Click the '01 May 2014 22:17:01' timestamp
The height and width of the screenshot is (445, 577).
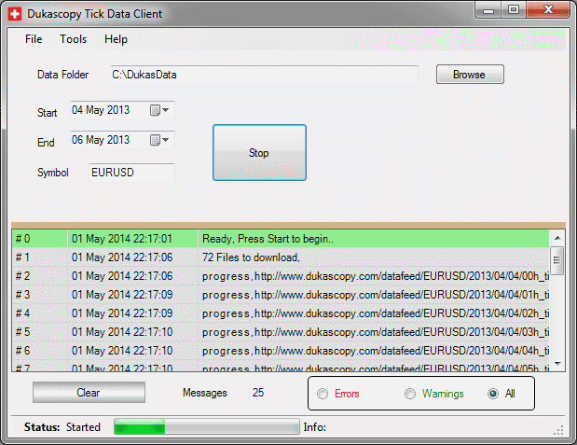pos(122,239)
